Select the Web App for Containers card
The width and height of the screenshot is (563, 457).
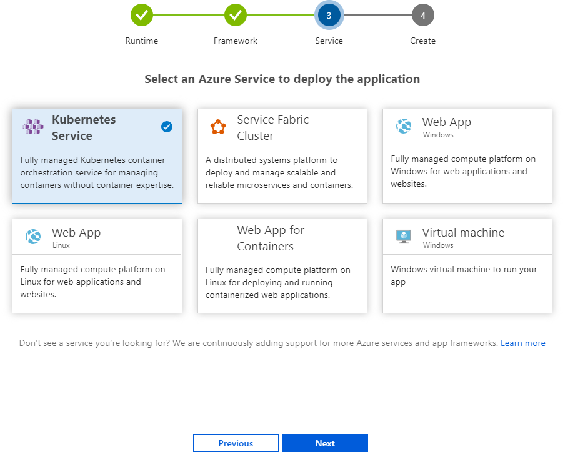(282, 266)
